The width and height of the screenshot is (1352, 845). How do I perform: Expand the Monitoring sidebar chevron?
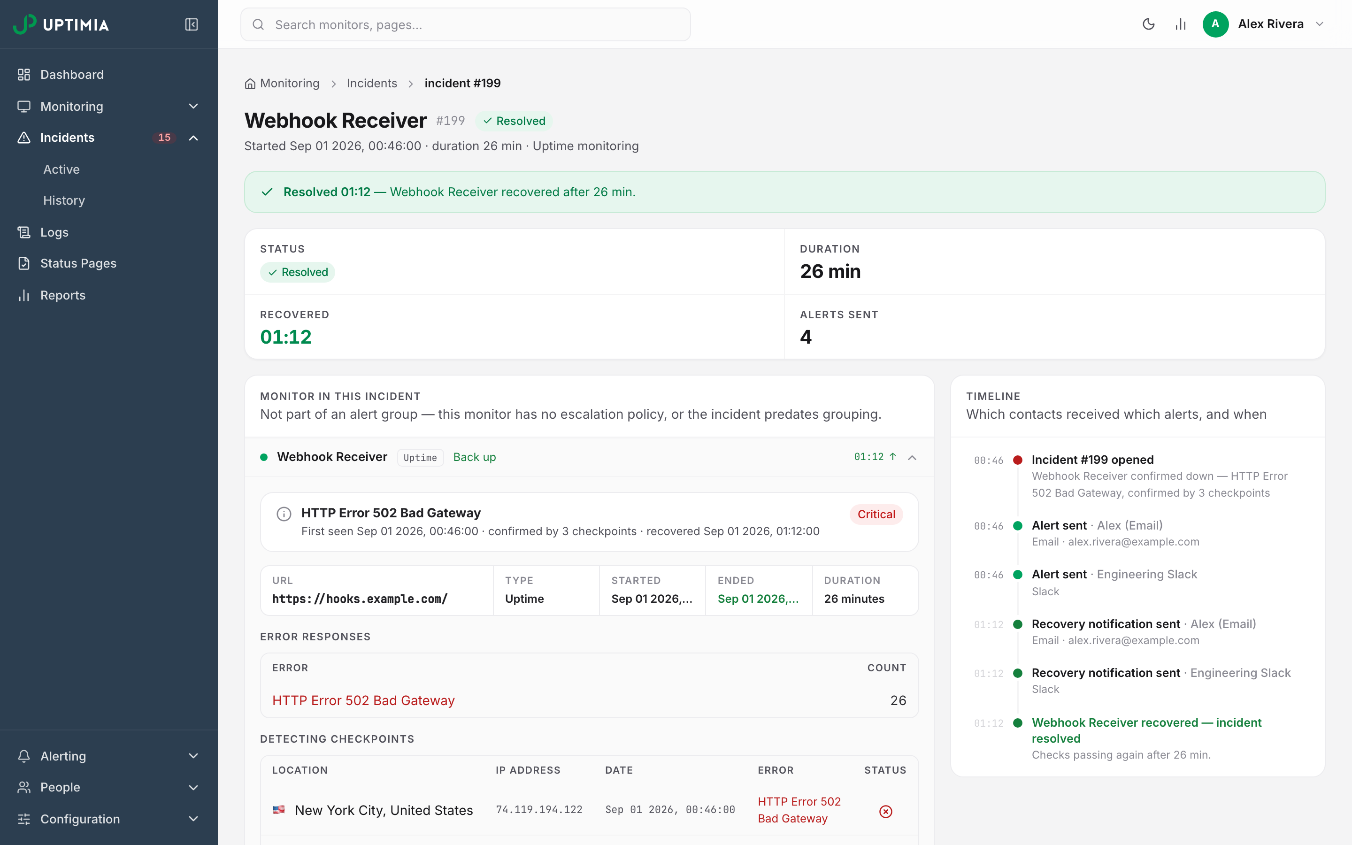pyautogui.click(x=193, y=106)
